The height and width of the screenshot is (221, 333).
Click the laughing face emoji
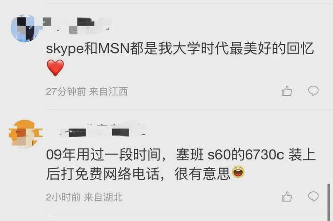pos(238,172)
